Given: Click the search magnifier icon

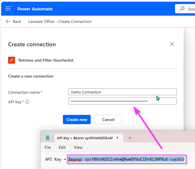Looking at the screenshot, I should pos(182,9).
